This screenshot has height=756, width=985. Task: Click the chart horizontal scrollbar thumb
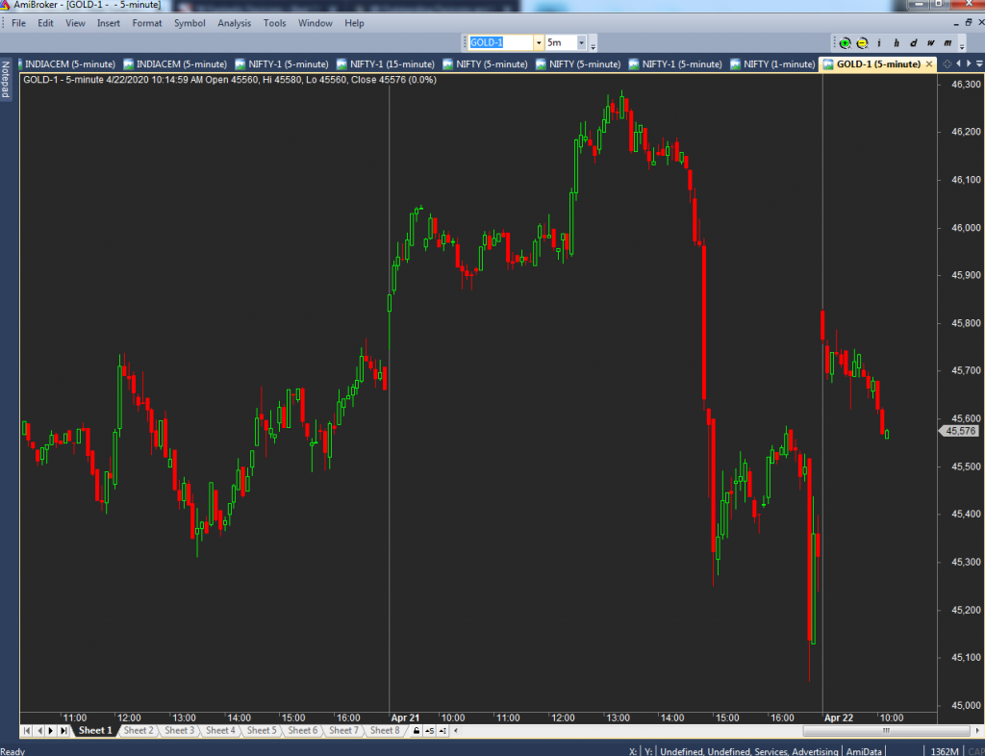(x=886, y=731)
